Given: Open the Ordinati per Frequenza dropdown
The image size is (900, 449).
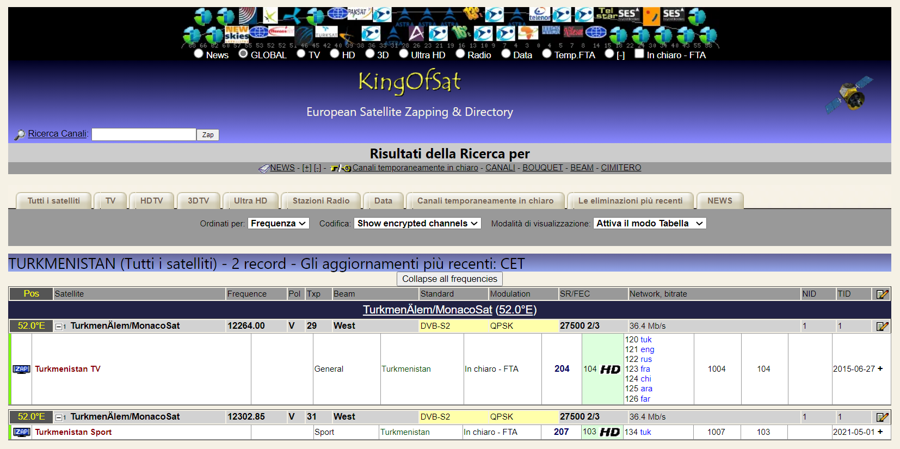Looking at the screenshot, I should point(279,223).
